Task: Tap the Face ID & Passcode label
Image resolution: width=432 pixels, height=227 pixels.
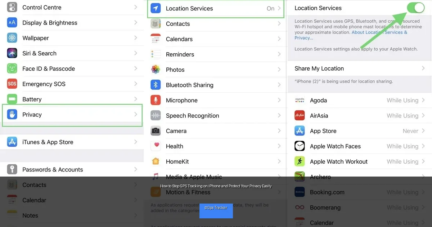Action: [49, 68]
